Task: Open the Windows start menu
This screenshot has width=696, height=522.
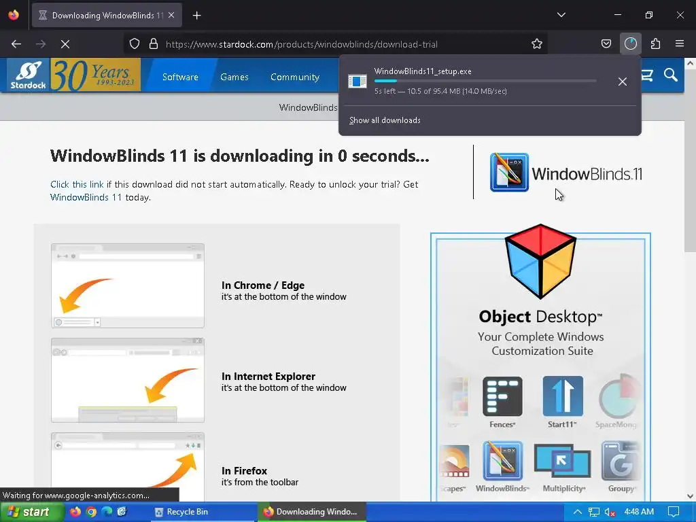Action: tap(32, 512)
